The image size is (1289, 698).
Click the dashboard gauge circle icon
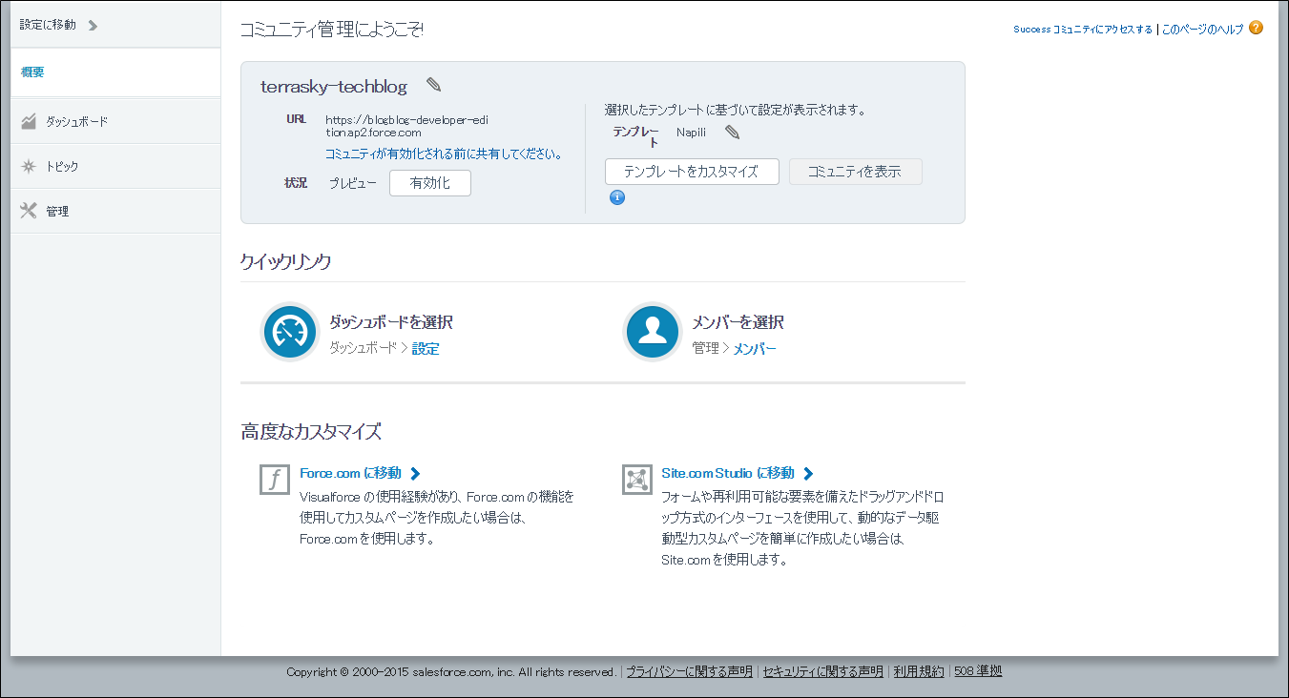pos(289,332)
